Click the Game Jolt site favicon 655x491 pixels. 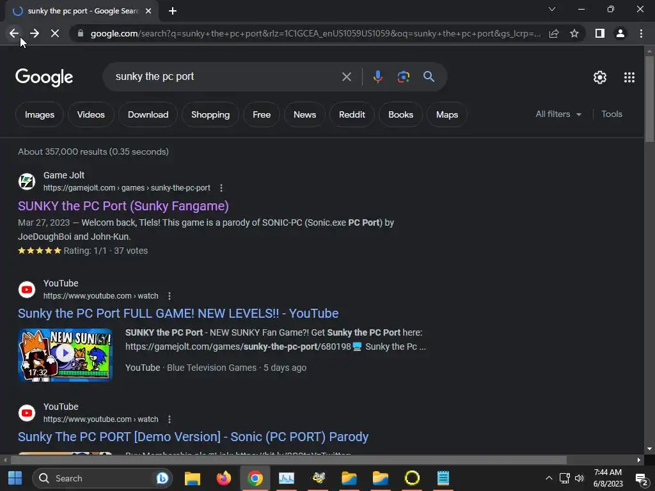27,182
